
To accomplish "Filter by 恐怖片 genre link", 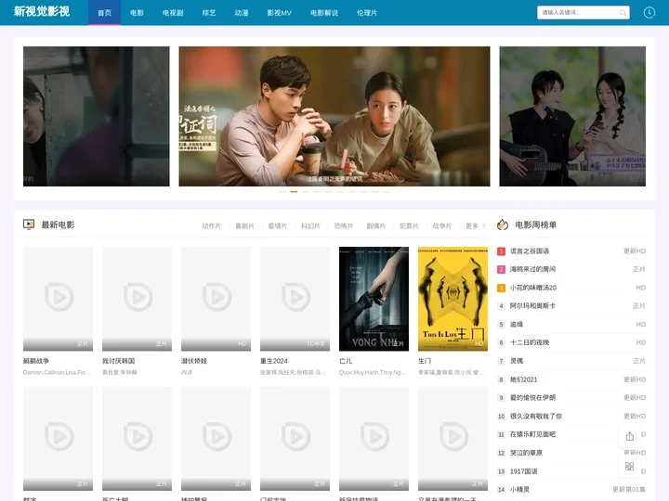I will pyautogui.click(x=344, y=225).
